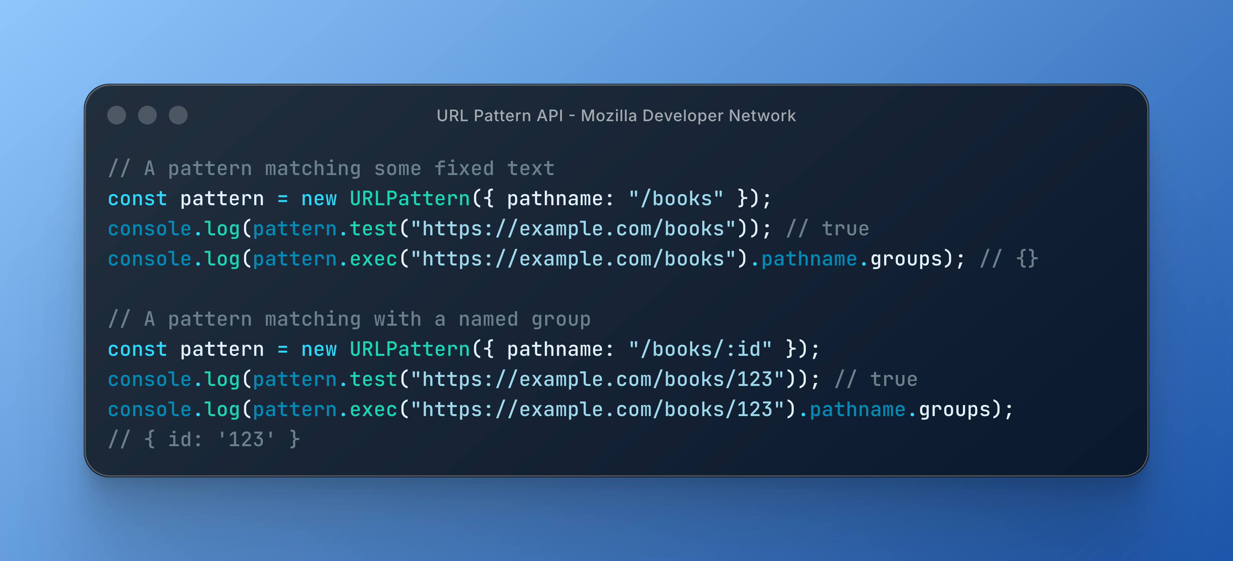Click the middle gray window dot
Image resolution: width=1233 pixels, height=561 pixels.
point(147,115)
